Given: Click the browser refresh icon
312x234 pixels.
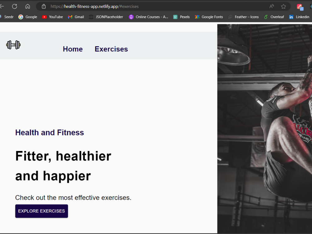Looking at the screenshot, I should click(x=15, y=6).
